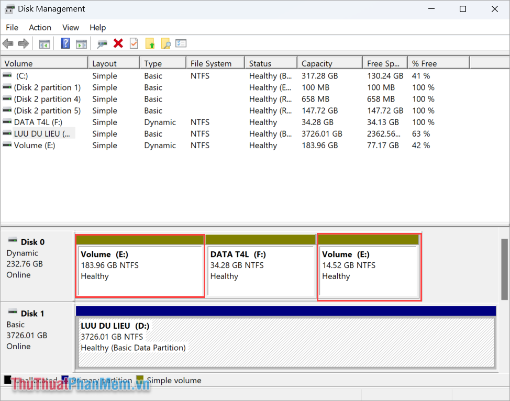
Task: Click the folder with green up arrow icon
Action: tap(150, 43)
